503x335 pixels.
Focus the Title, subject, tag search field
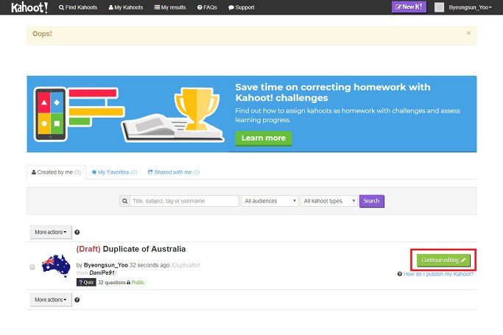tap(184, 201)
